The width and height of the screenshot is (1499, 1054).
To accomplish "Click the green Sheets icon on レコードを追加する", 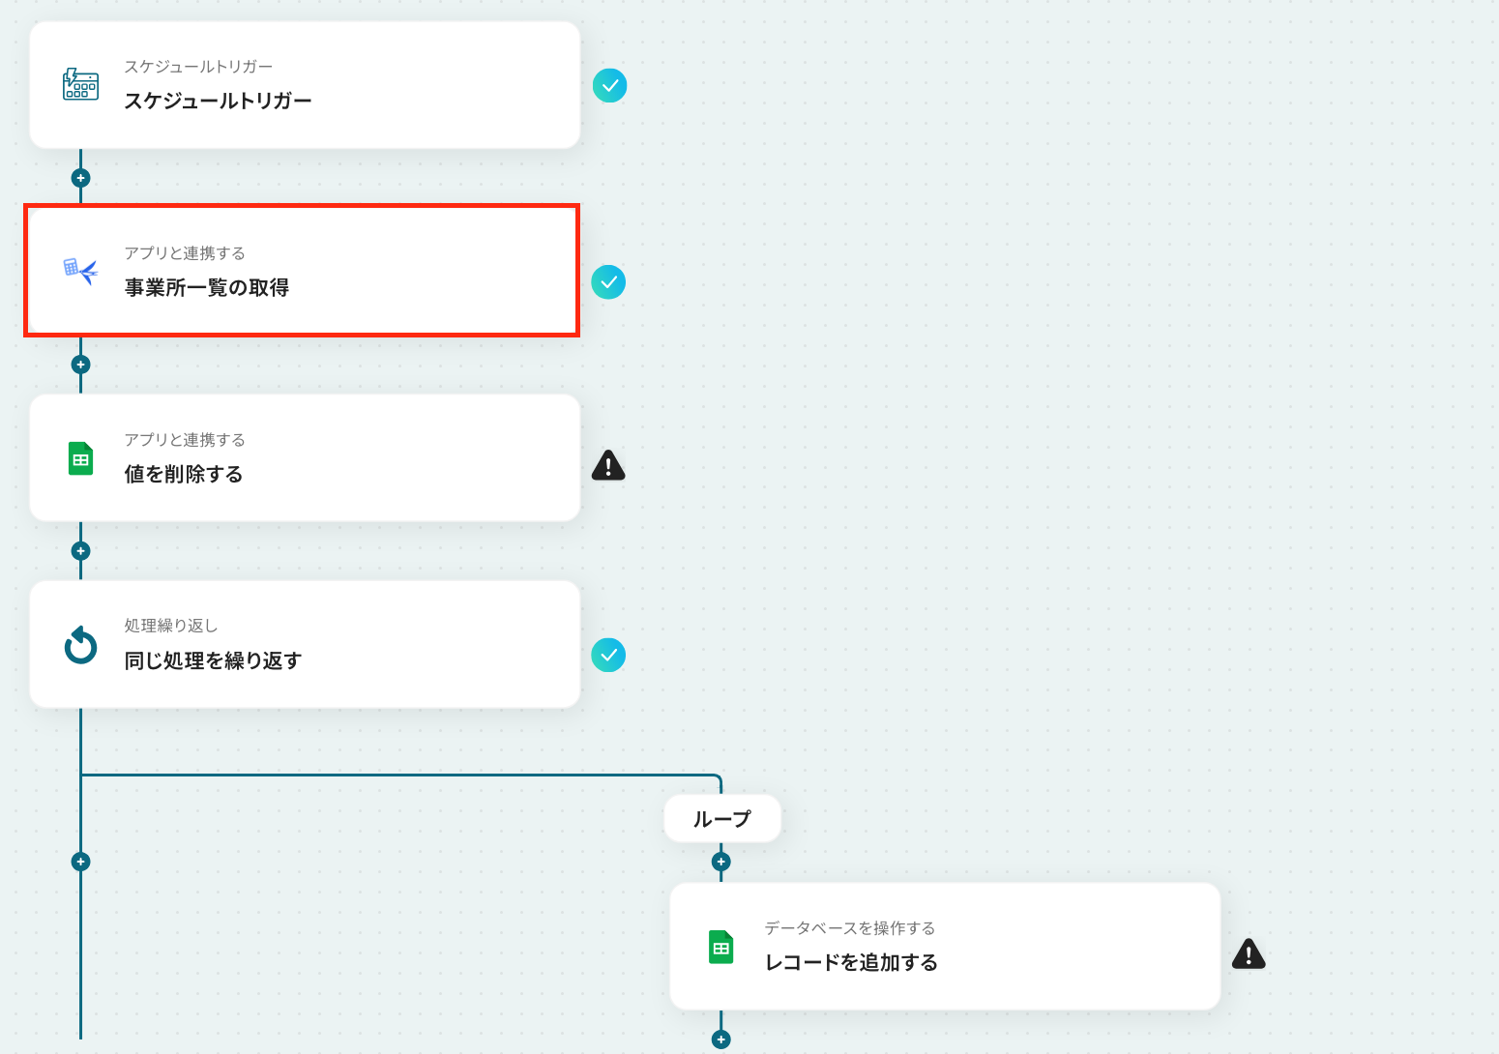I will (721, 947).
